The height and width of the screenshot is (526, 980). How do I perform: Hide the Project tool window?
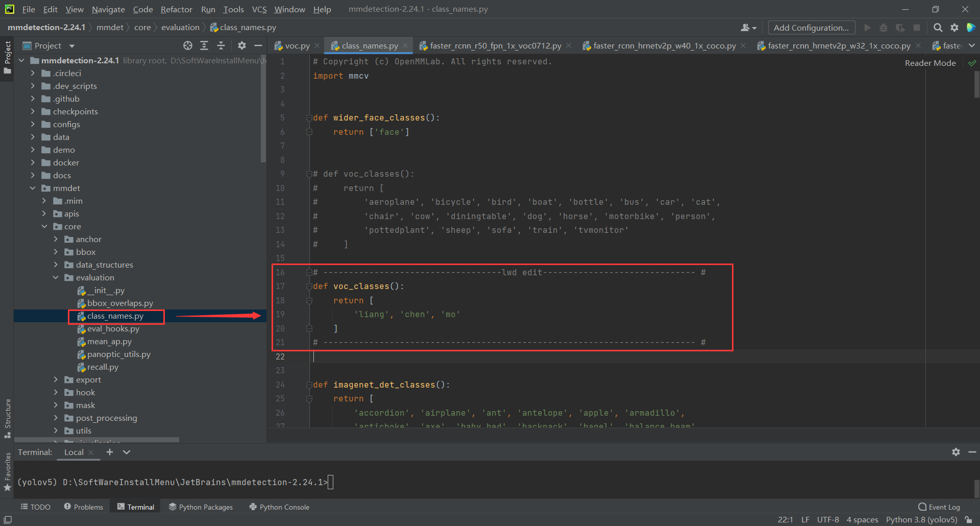(259, 45)
